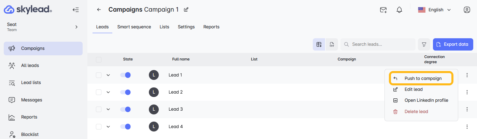Disable the Lead 4 state toggle
This screenshot has width=477, height=139.
[x=125, y=127]
